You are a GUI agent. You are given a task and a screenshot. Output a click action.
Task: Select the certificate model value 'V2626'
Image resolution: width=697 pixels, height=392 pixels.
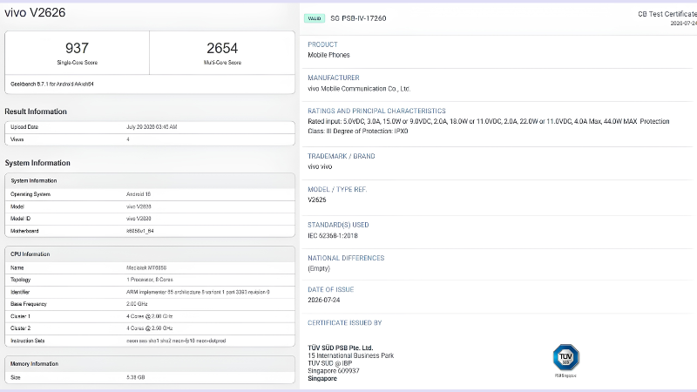click(317, 200)
